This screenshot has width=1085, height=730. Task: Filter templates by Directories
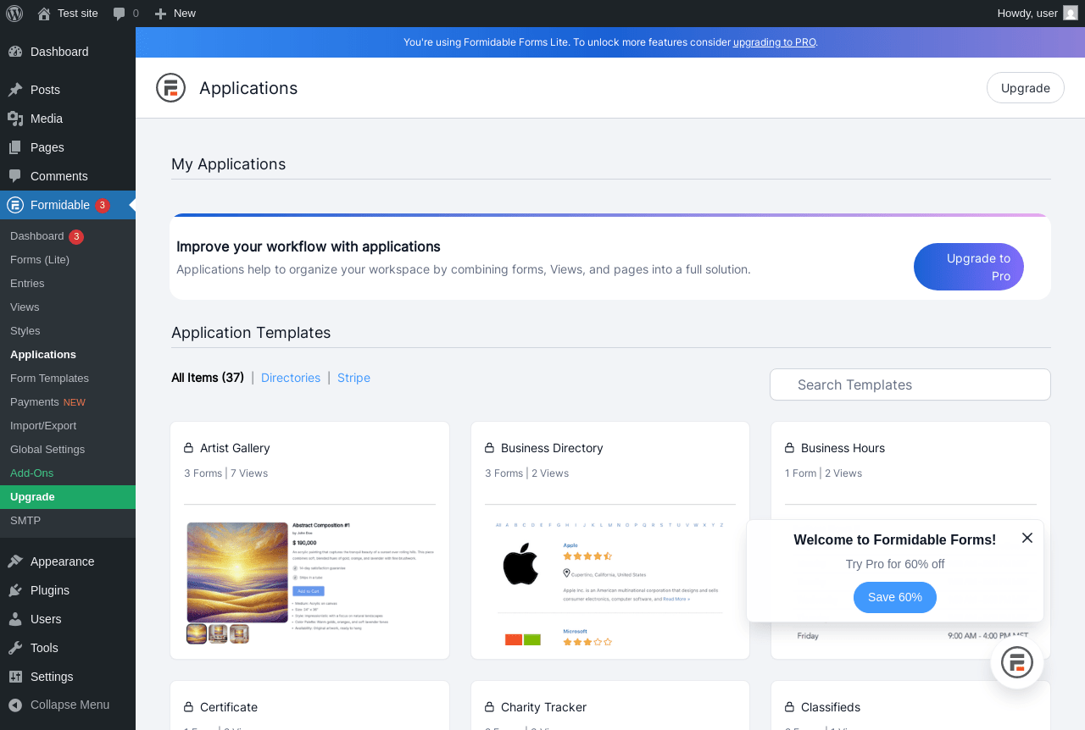[x=291, y=378]
